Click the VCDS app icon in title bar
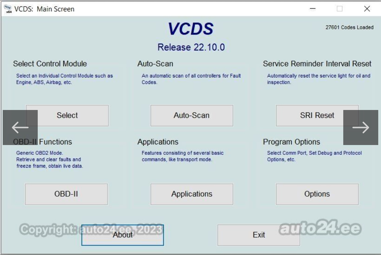The width and height of the screenshot is (381, 255). click(x=8, y=9)
